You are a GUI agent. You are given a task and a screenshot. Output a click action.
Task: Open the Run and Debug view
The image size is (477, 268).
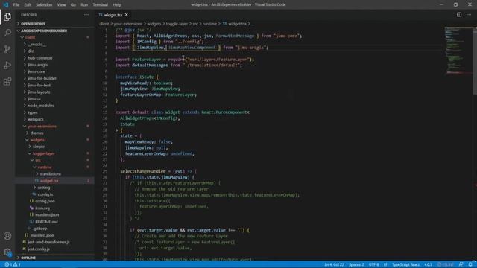point(7,66)
